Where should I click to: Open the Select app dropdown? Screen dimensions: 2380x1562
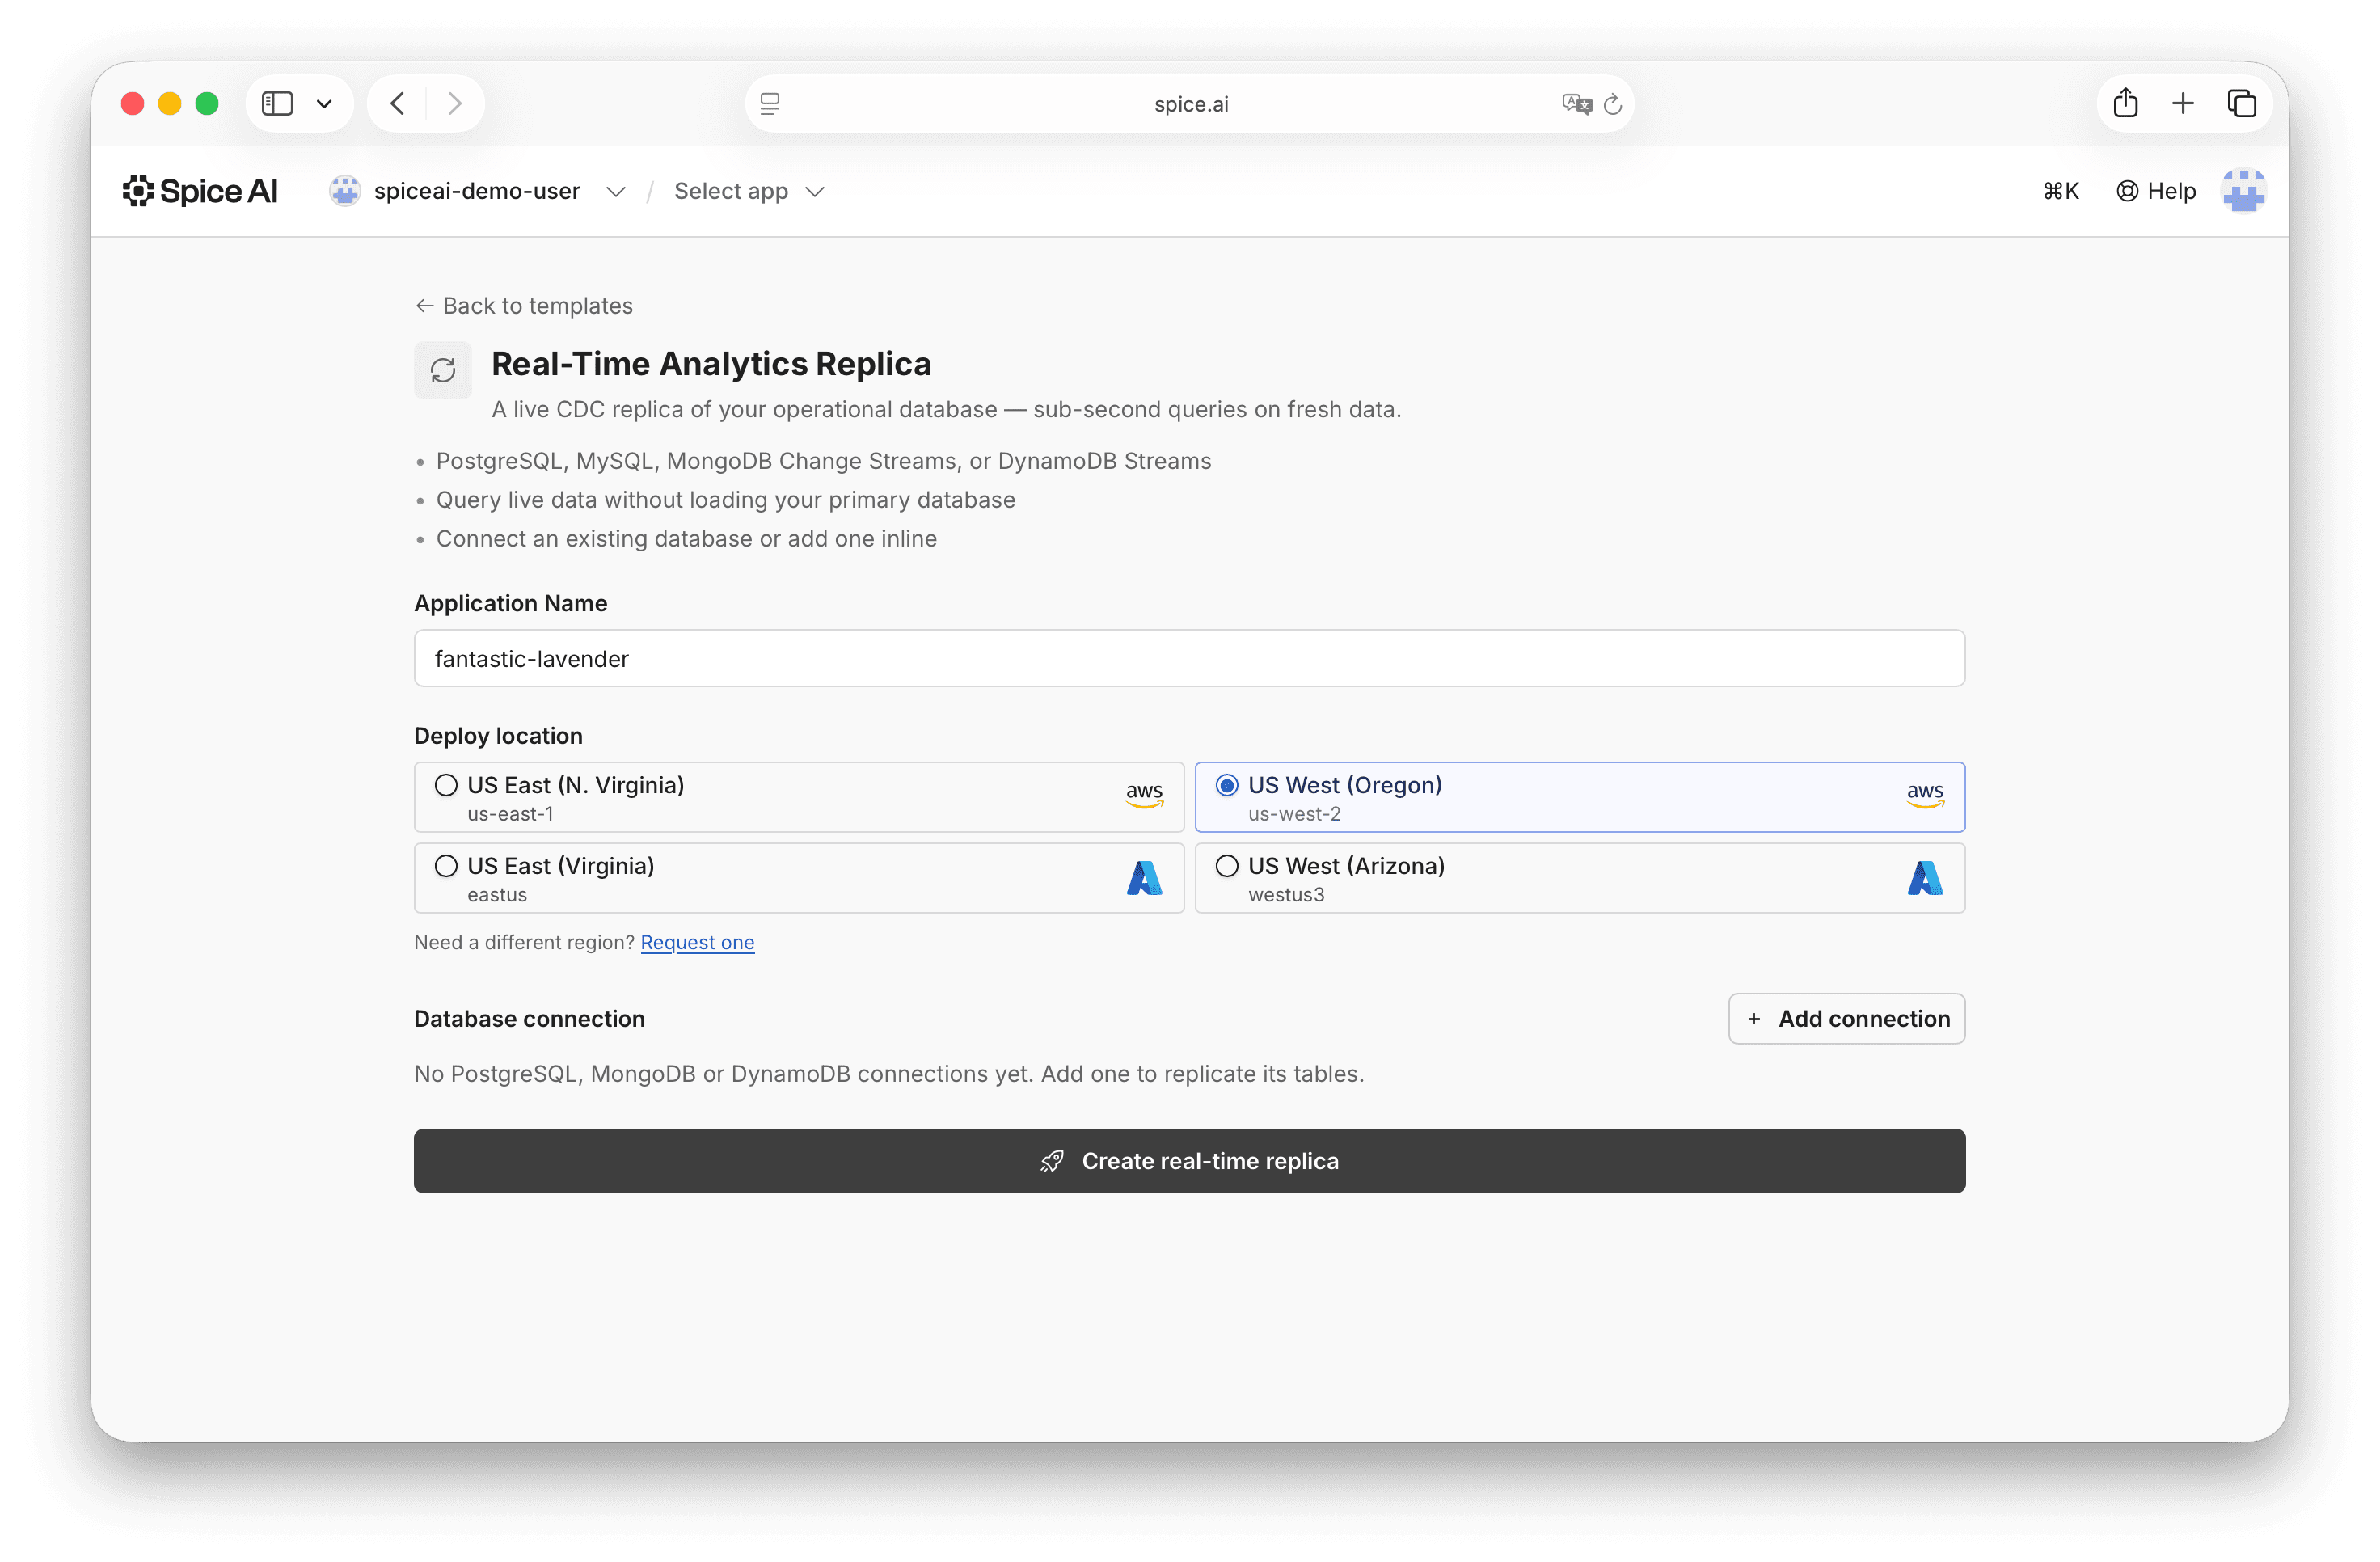point(749,191)
